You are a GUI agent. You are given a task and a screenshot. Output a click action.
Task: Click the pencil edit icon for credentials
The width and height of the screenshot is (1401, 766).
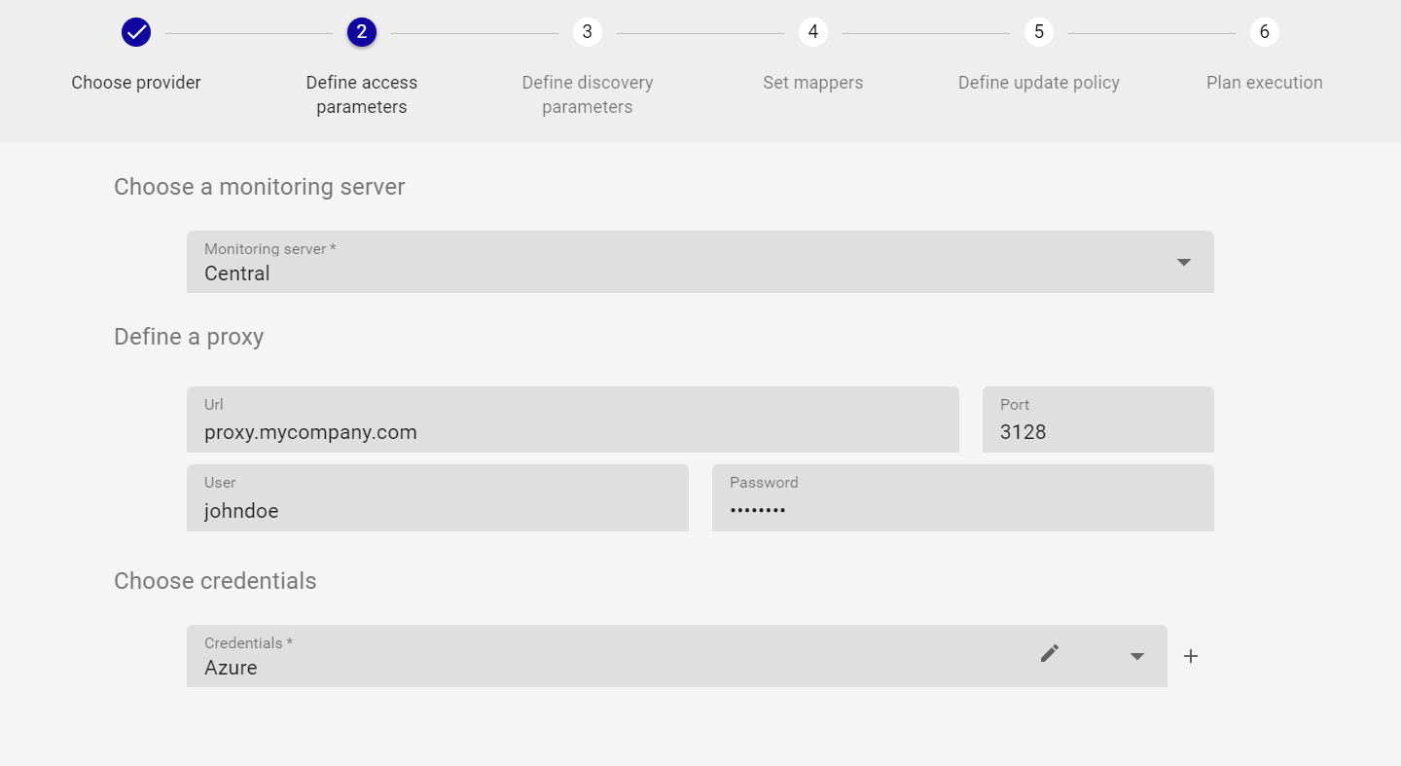point(1049,654)
